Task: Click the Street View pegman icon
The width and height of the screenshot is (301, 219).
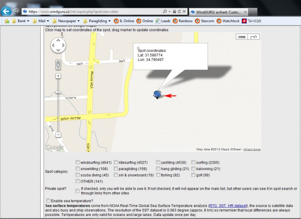Action: tap(58, 64)
